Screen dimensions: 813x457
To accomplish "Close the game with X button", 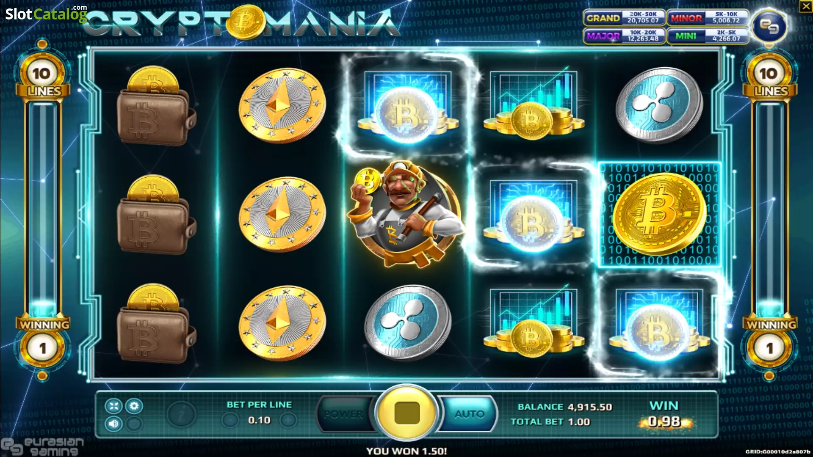I will [806, 6].
